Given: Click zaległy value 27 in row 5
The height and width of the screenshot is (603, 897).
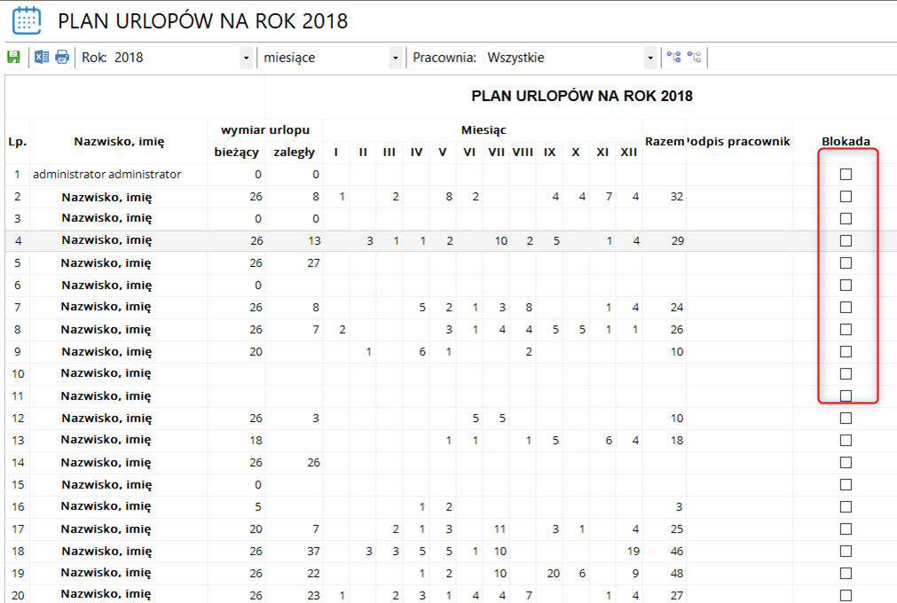Looking at the screenshot, I should [313, 262].
